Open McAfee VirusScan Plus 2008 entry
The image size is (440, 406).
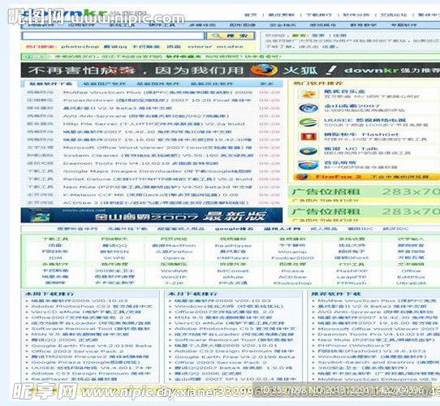pyautogui.click(x=157, y=93)
